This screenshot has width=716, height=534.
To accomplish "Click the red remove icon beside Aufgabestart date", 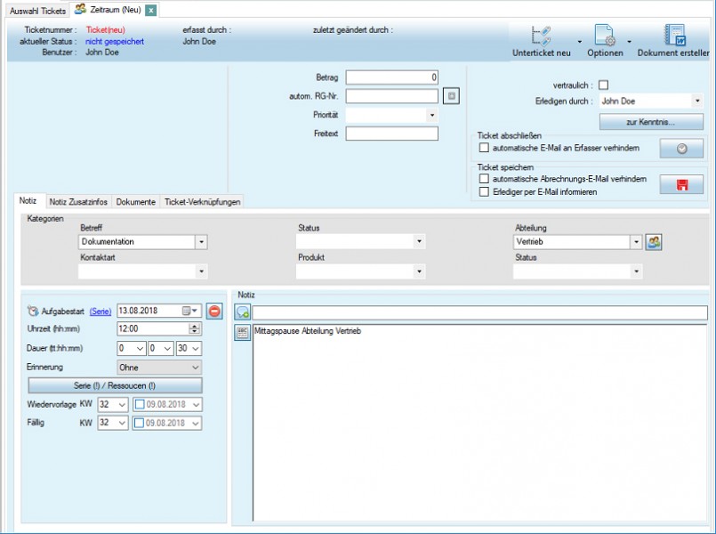I will click(214, 311).
